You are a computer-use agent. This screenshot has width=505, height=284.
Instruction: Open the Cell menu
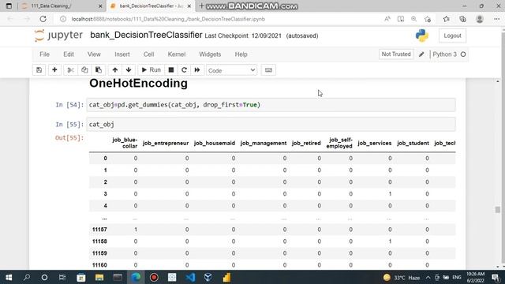[x=148, y=54]
